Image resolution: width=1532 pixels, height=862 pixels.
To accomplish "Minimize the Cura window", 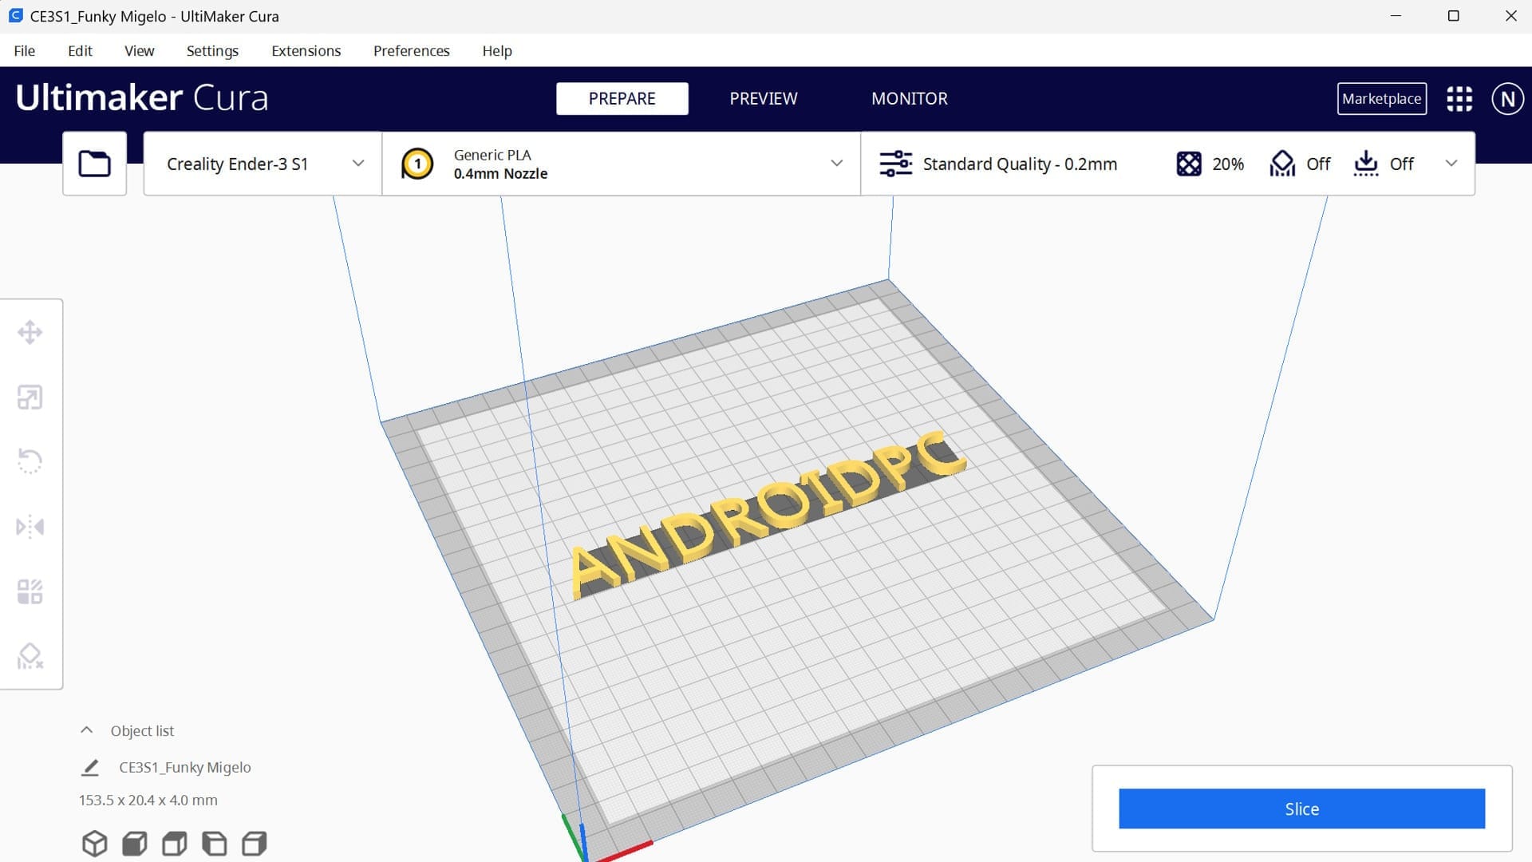I will tap(1396, 16).
